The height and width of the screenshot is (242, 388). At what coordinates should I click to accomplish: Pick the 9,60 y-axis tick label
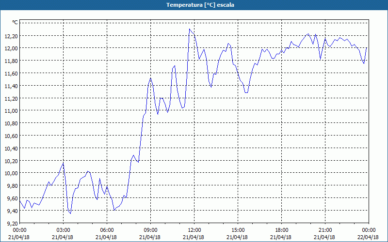coord(13,198)
